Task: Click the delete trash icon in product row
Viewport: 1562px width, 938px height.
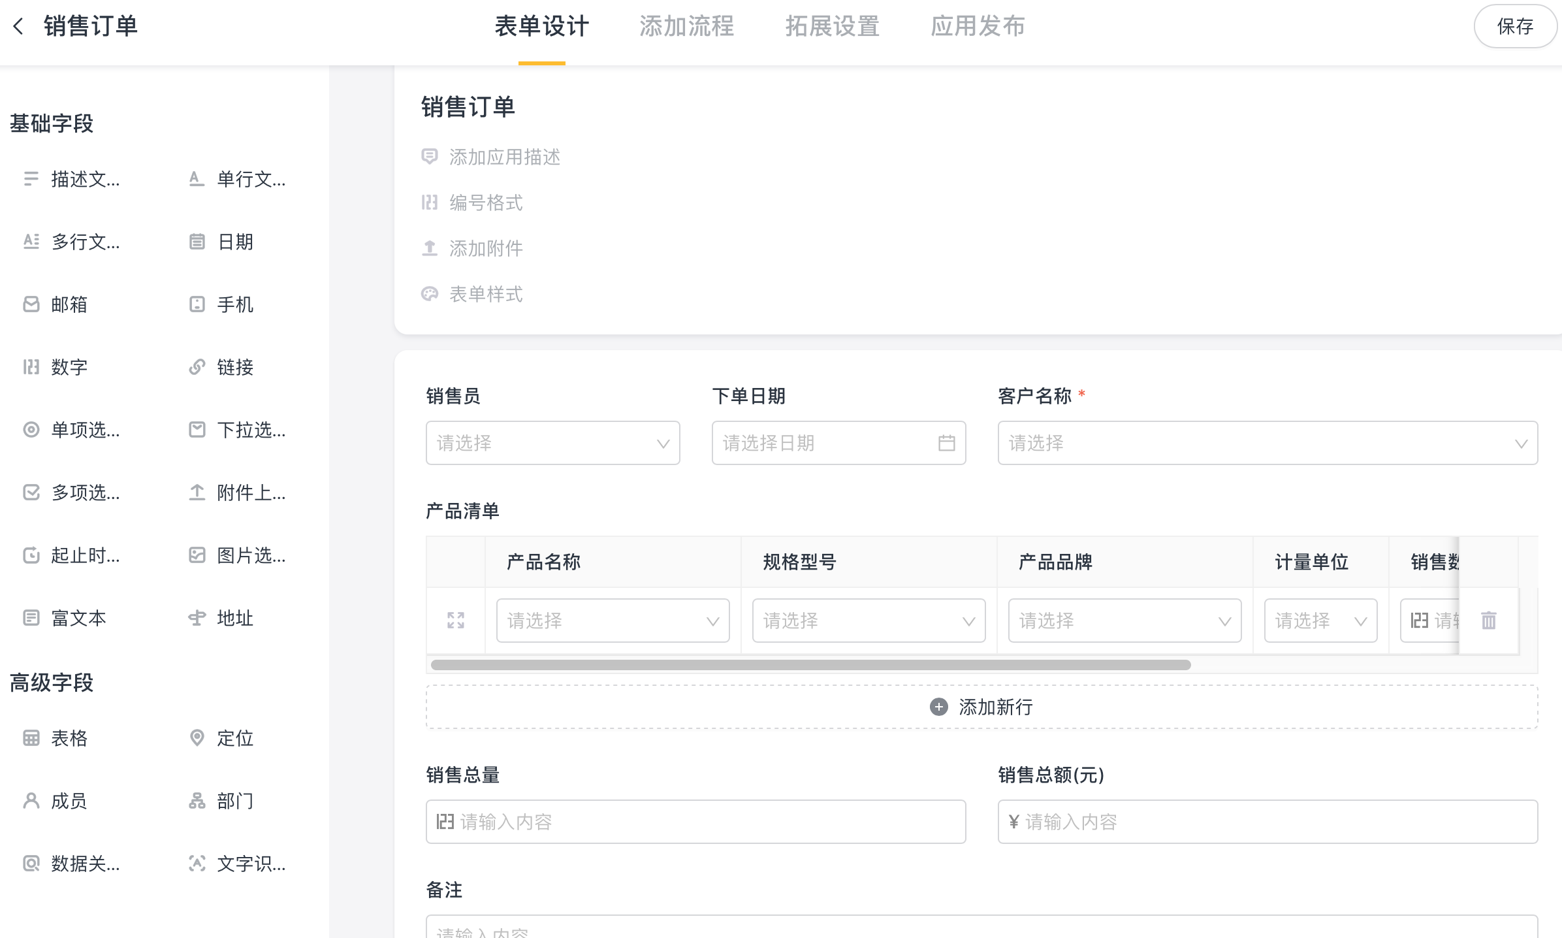Action: (1488, 620)
